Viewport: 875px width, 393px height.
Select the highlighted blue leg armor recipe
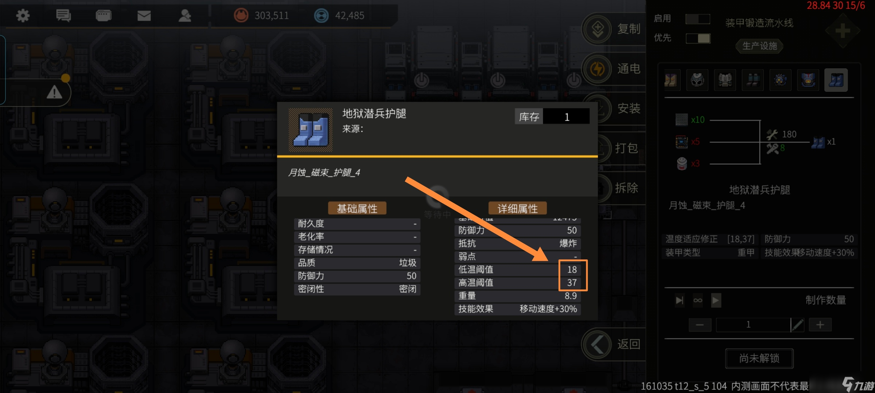pos(836,80)
